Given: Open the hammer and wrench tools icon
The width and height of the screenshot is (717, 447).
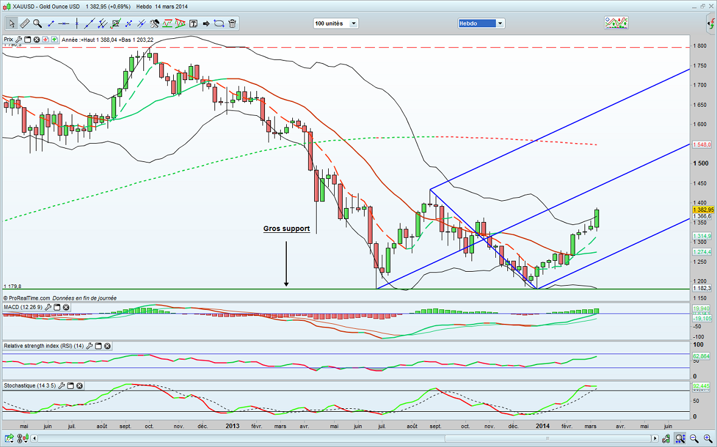Looking at the screenshot, I should pyautogui.click(x=154, y=24).
